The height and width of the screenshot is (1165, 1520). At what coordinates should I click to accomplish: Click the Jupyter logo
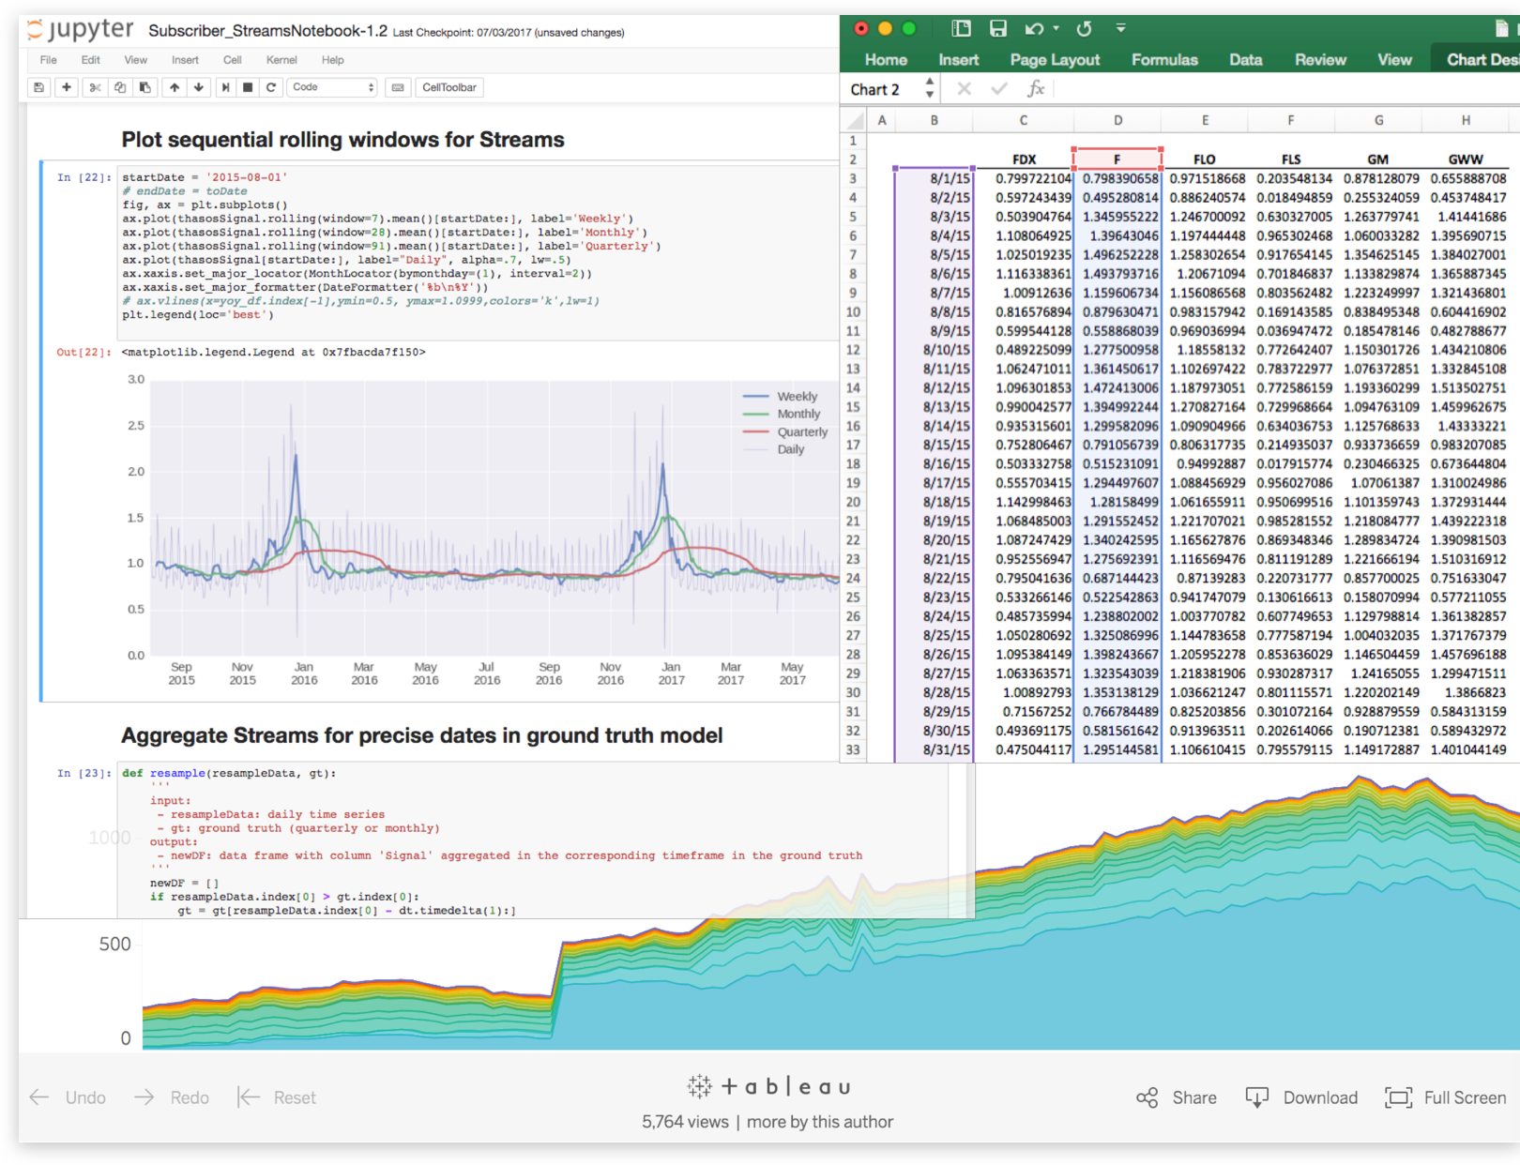pyautogui.click(x=82, y=29)
